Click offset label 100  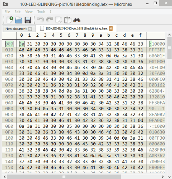coord(9,138)
